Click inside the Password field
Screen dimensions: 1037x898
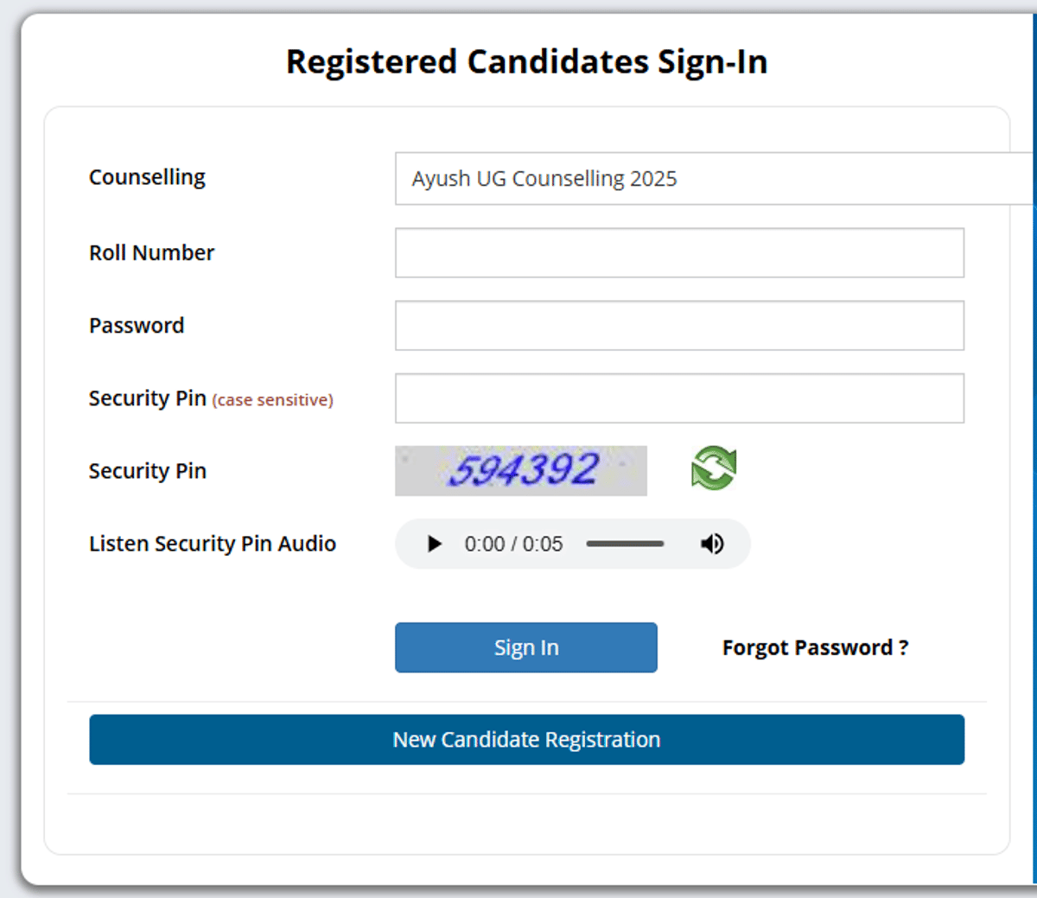click(679, 325)
